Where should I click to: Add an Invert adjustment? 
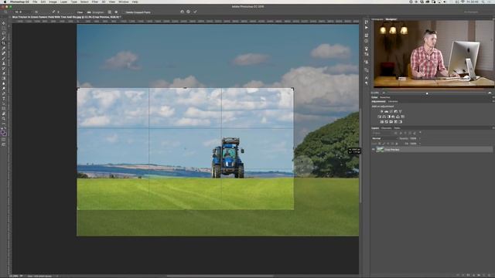pos(381,122)
